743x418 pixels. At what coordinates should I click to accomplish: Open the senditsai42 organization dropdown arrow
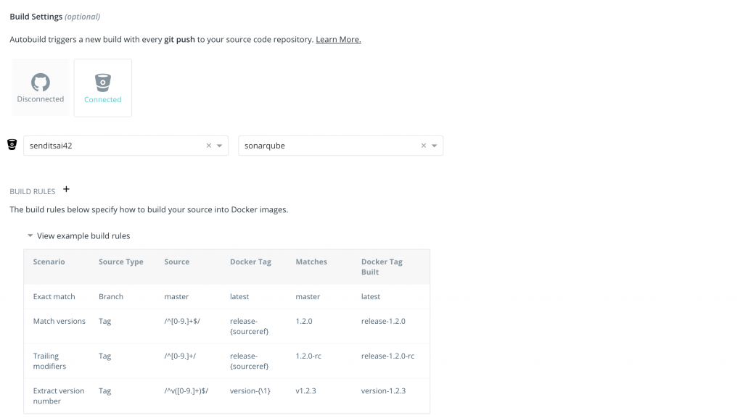pyautogui.click(x=220, y=146)
